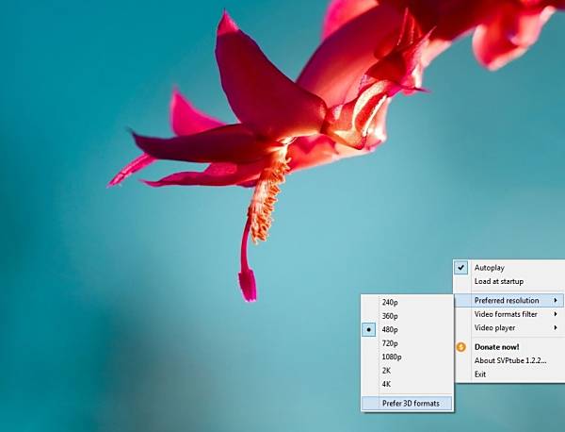565x432 pixels.
Task: Expand the Preferred resolution submenu arrow
Action: [556, 300]
